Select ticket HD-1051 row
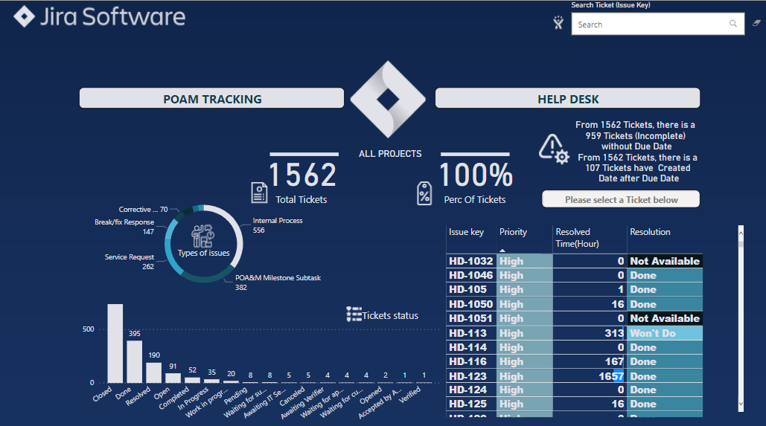 pyautogui.click(x=575, y=318)
